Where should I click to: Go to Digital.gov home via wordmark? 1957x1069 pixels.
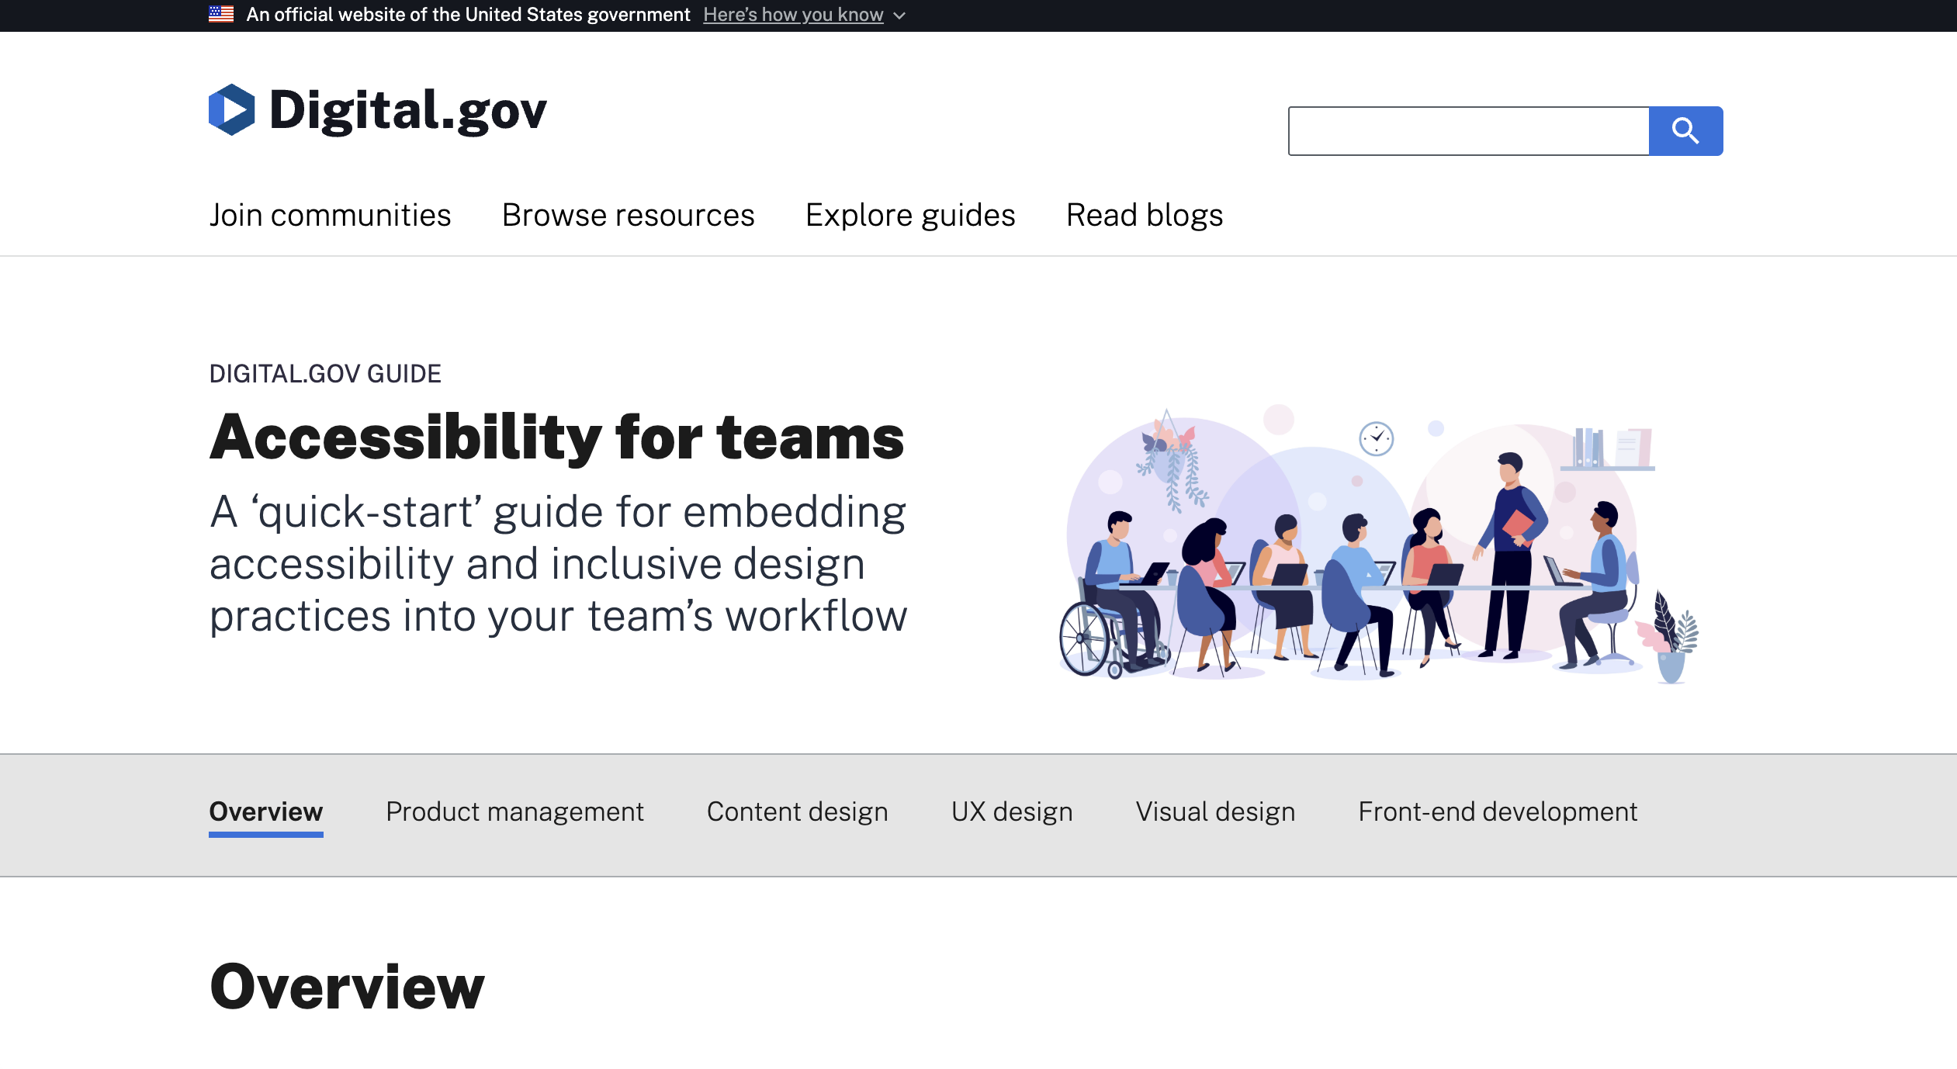[407, 110]
